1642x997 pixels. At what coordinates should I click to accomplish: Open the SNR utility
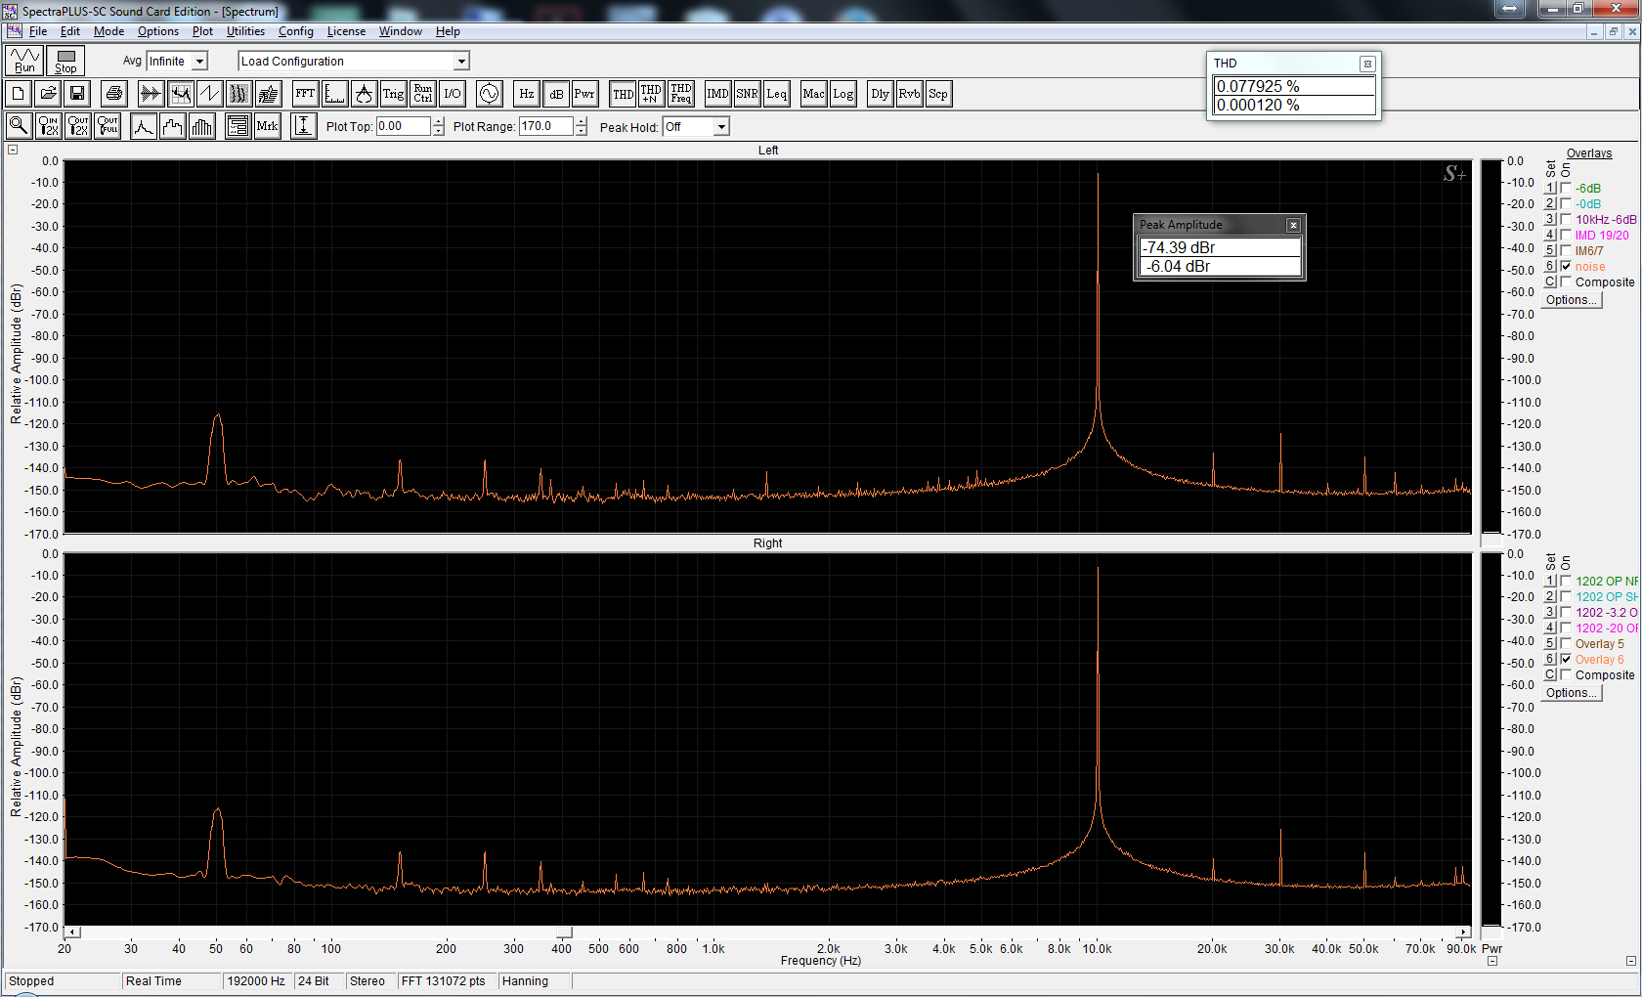[x=747, y=94]
